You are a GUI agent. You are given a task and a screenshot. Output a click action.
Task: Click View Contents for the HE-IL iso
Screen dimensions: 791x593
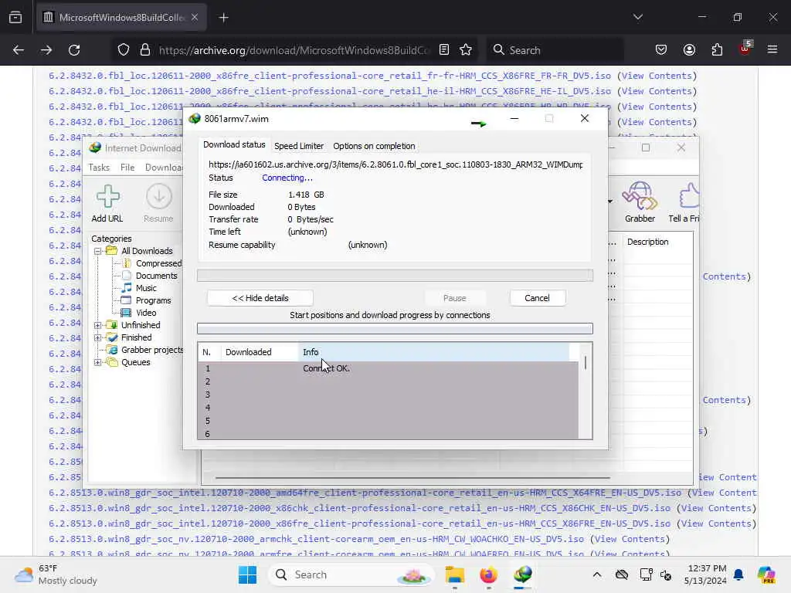657,91
